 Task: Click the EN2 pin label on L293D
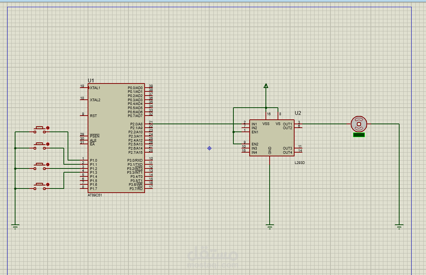point(255,144)
